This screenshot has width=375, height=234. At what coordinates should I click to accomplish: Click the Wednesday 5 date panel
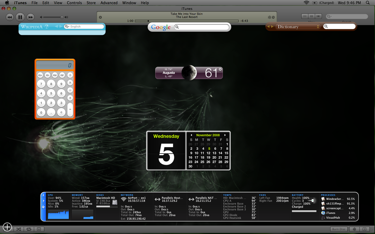pyautogui.click(x=166, y=151)
